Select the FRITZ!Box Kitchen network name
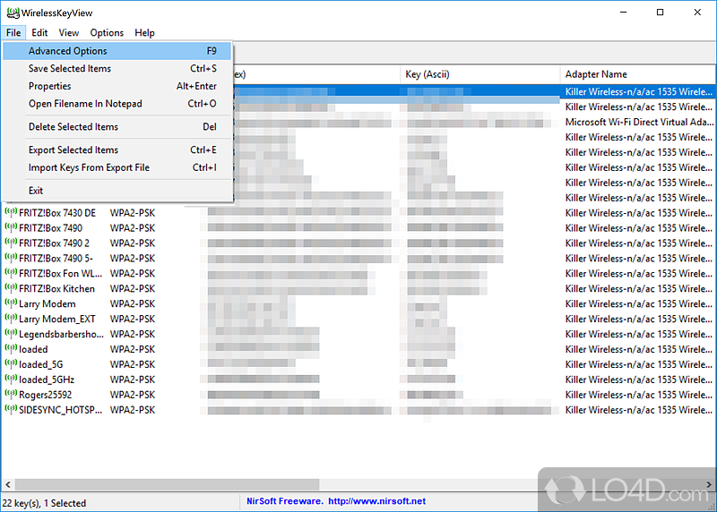 pos(56,288)
